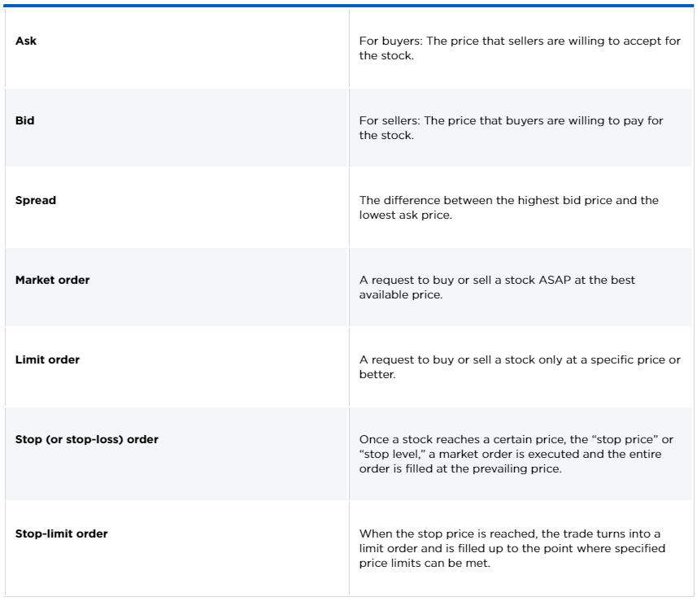Click the "Stop-limit order" term
The height and width of the screenshot is (601, 697).
point(62,533)
